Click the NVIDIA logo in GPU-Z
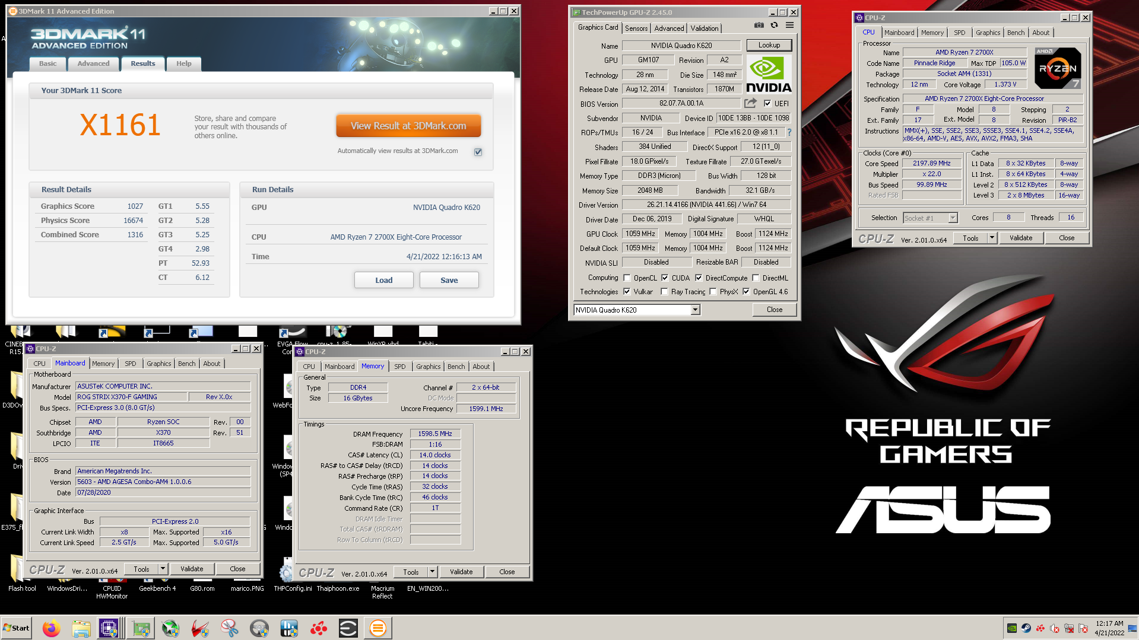Viewport: 1139px width, 640px height. click(x=769, y=75)
